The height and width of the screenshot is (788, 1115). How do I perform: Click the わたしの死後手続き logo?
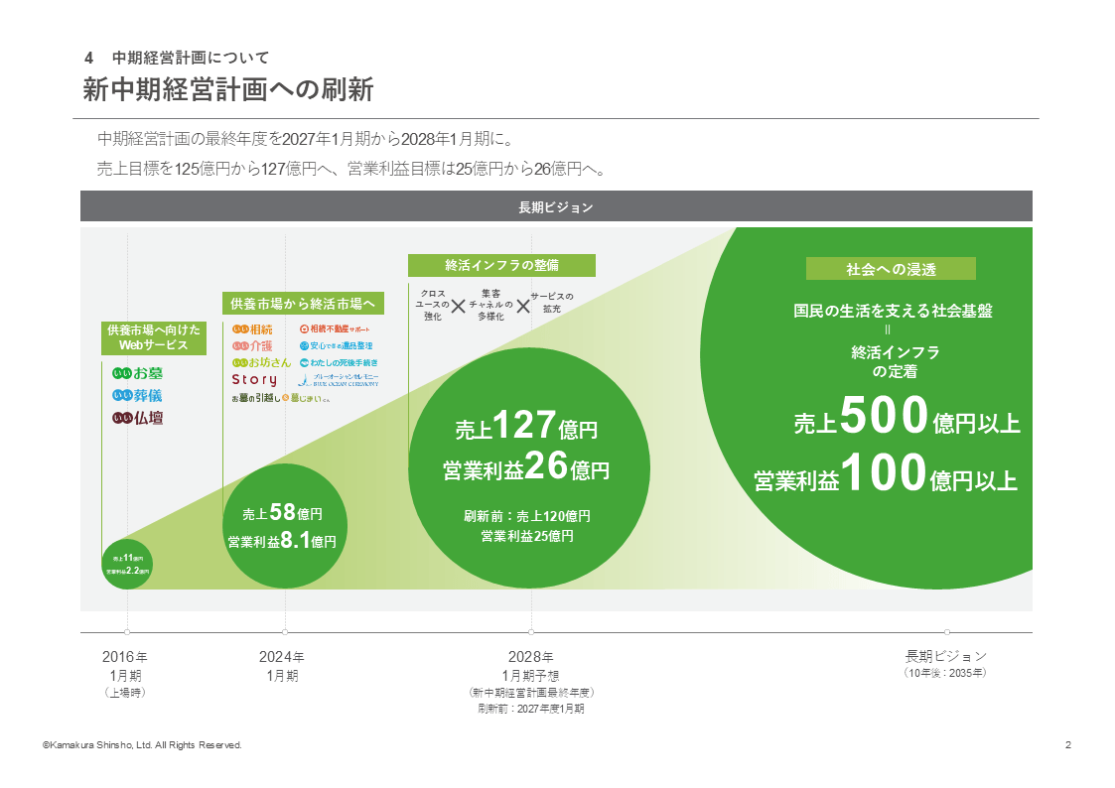(339, 363)
